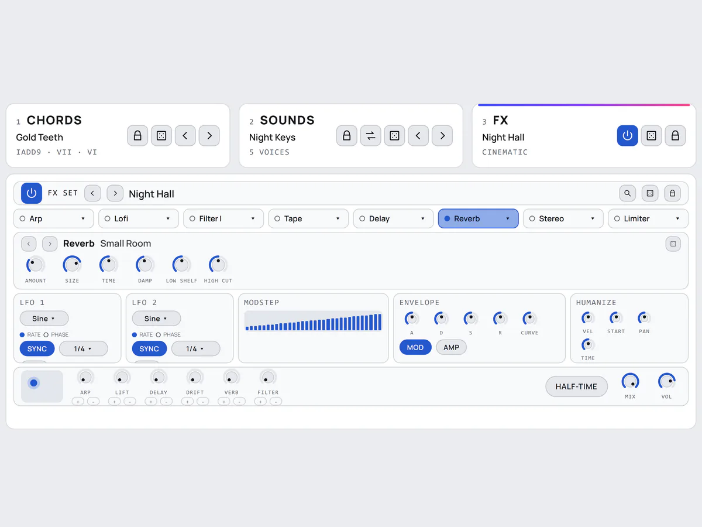Viewport: 702px width, 527px height.
Task: Select previous FX set arrow beside Night Hall
Action: click(92, 193)
